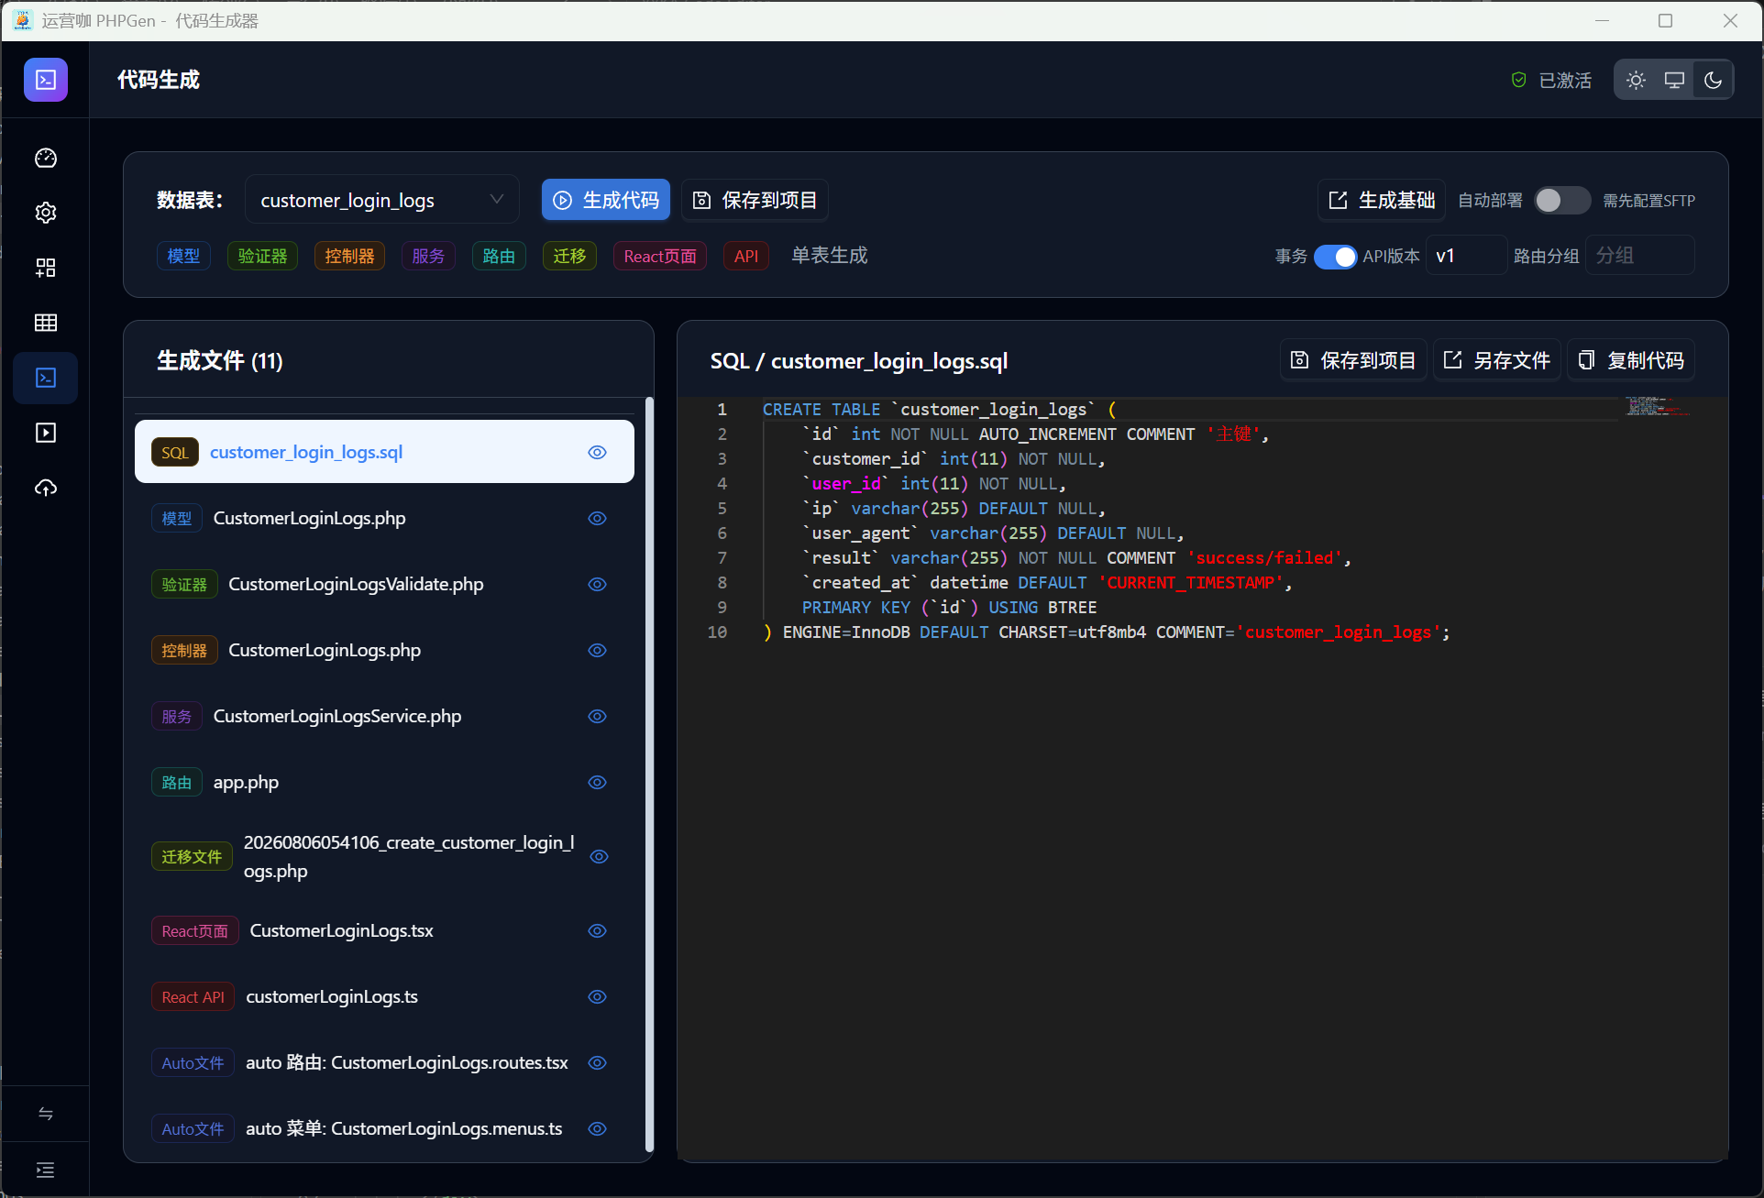Toggle the 自动部署 switch
1764x1198 pixels.
tap(1562, 201)
